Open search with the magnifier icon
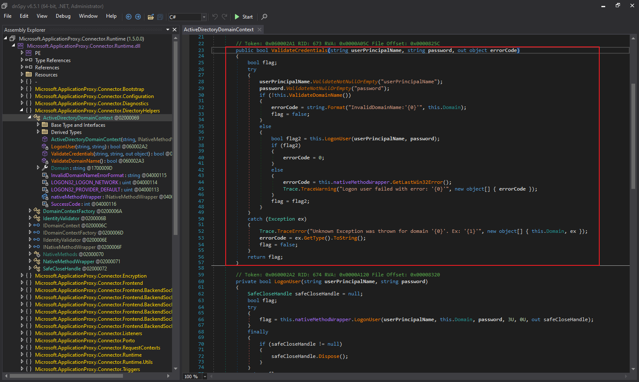Screen dimensions: 639x382 coord(265,17)
